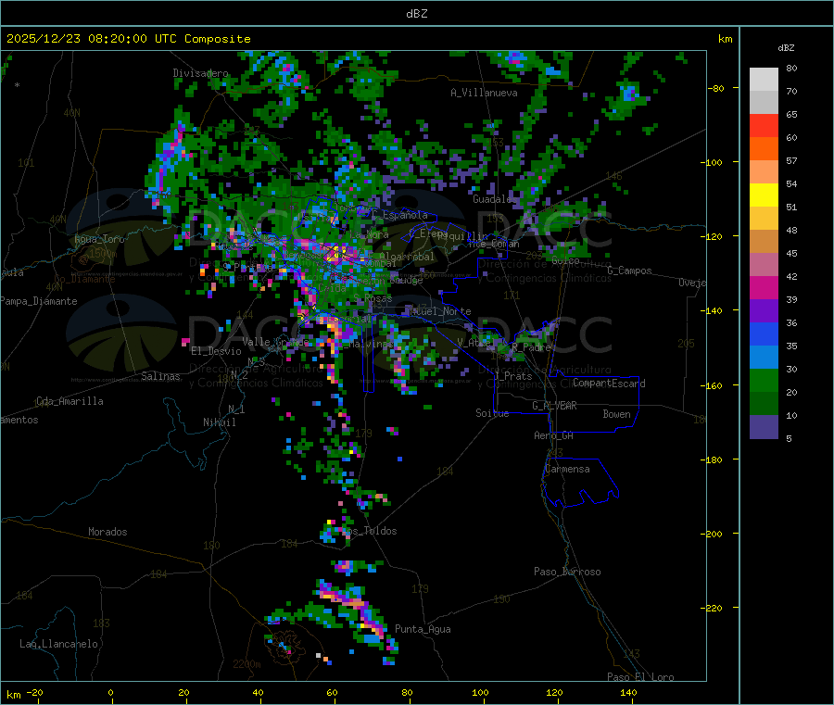This screenshot has height=705, width=834.
Task: Click the Guadales location label
Action: 495,199
